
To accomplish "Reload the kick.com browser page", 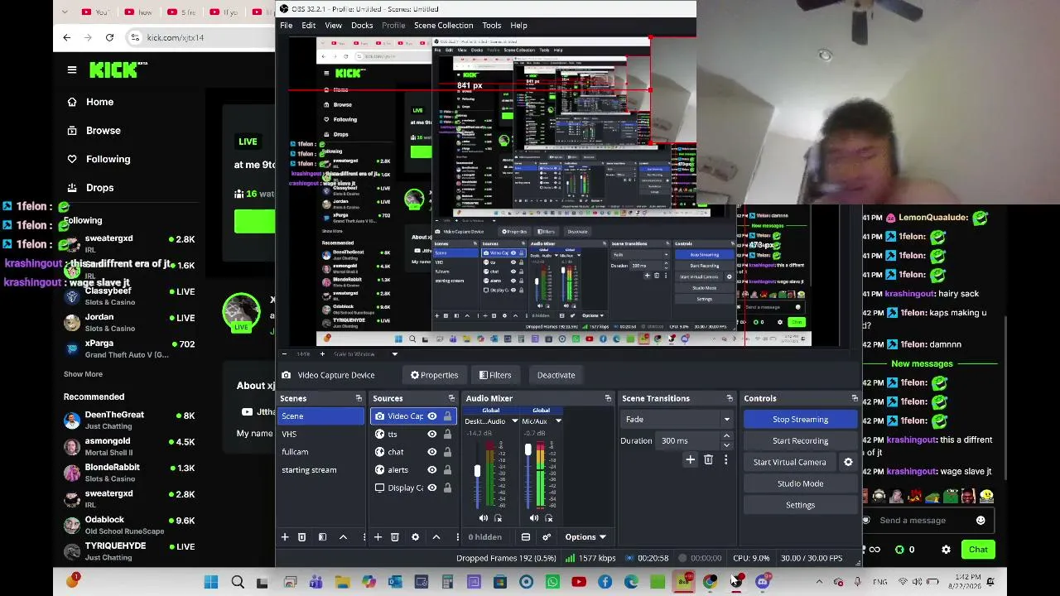I will pos(109,37).
